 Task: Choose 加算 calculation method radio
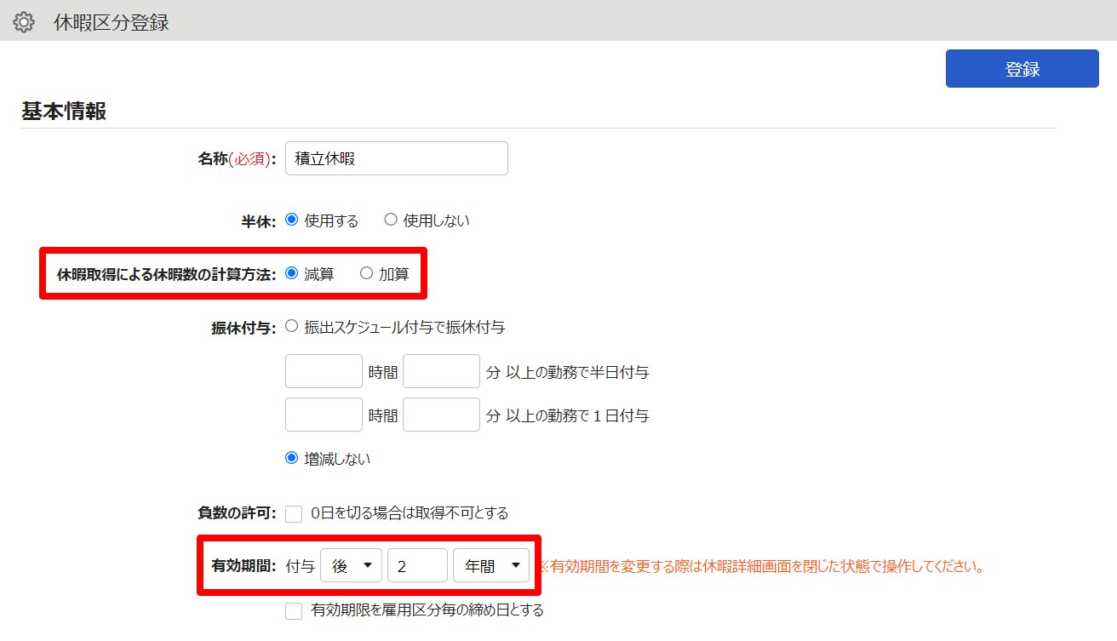point(366,273)
